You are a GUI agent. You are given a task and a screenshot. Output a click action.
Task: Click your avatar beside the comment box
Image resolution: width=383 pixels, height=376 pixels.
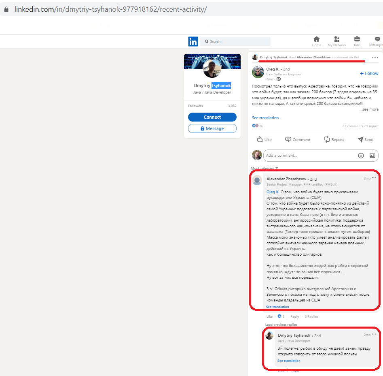(x=257, y=155)
